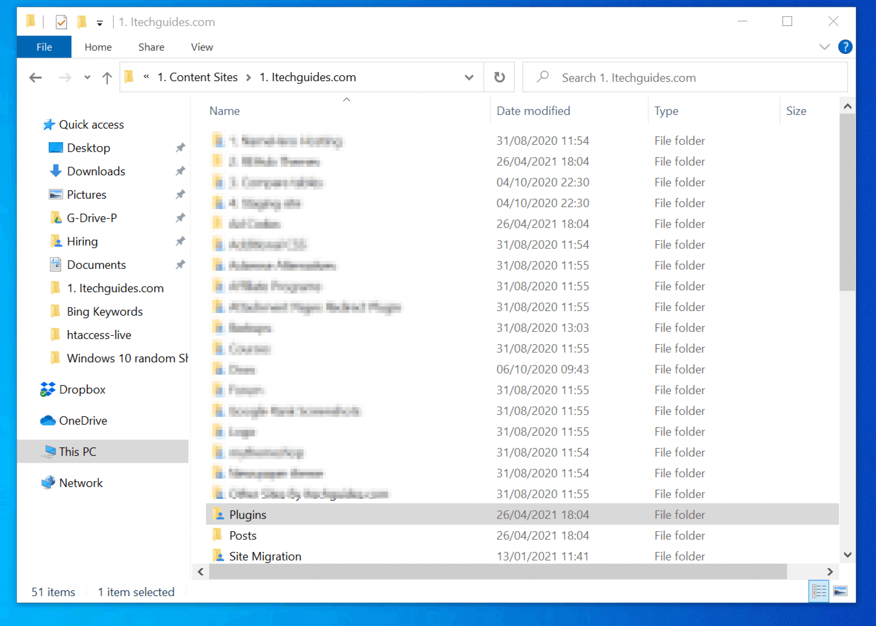876x626 pixels.
Task: Open the recent locations dropdown arrow
Action: click(87, 77)
